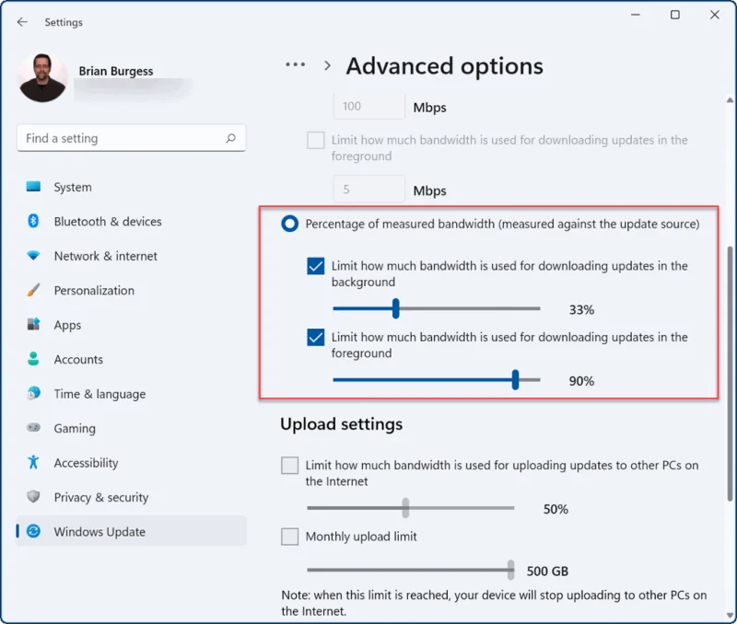Enable upload bandwidth limit checkbox
This screenshot has height=624, width=737.
click(289, 466)
